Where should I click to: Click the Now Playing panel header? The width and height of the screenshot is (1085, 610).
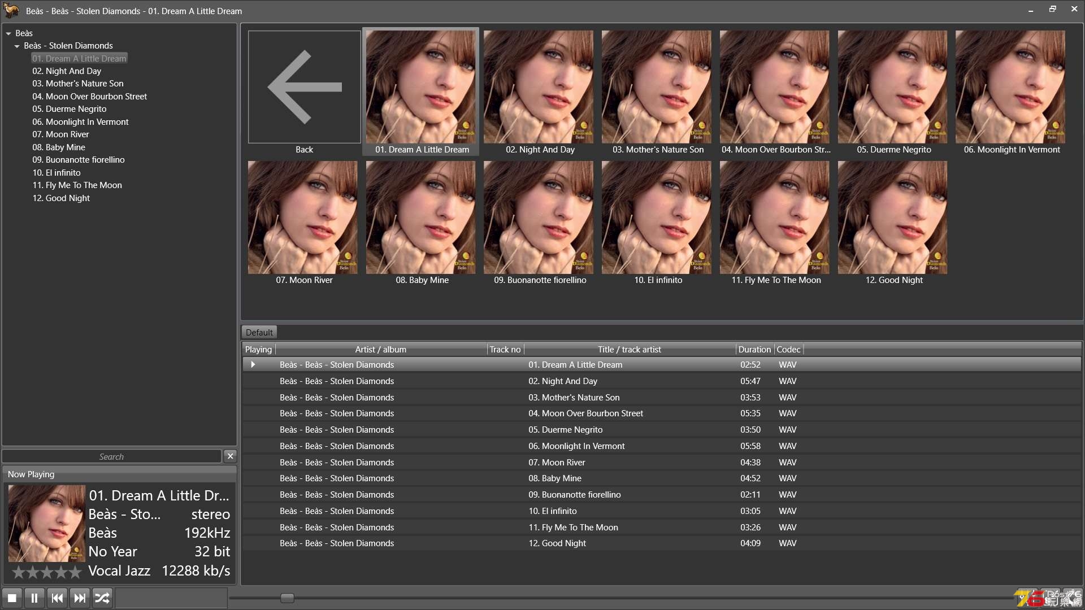click(119, 474)
